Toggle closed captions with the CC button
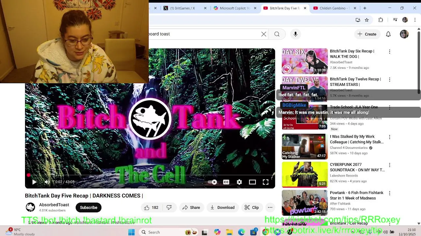Image resolution: width=421 pixels, height=236 pixels. (x=226, y=182)
